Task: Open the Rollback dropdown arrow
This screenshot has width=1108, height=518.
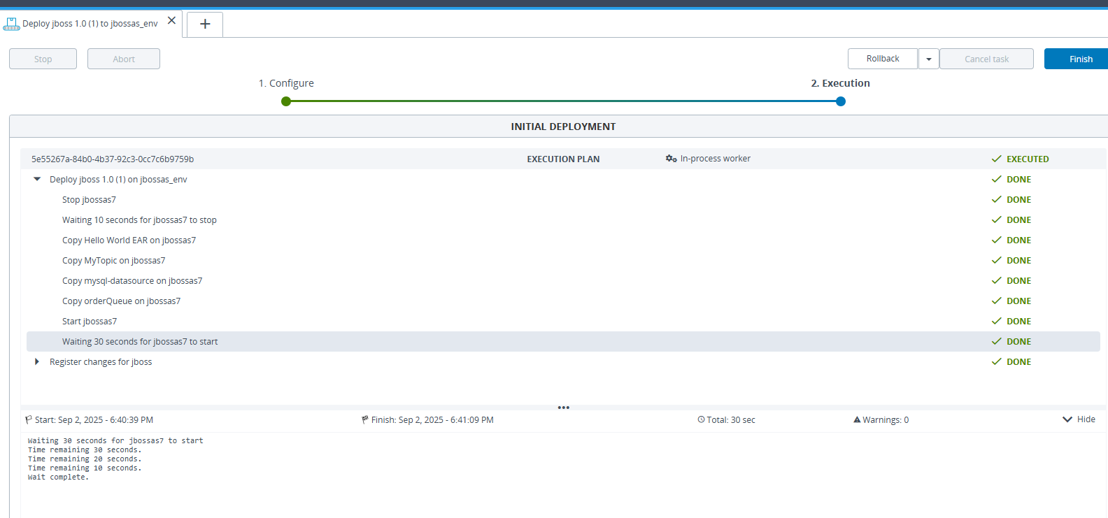Action: pyautogui.click(x=928, y=59)
